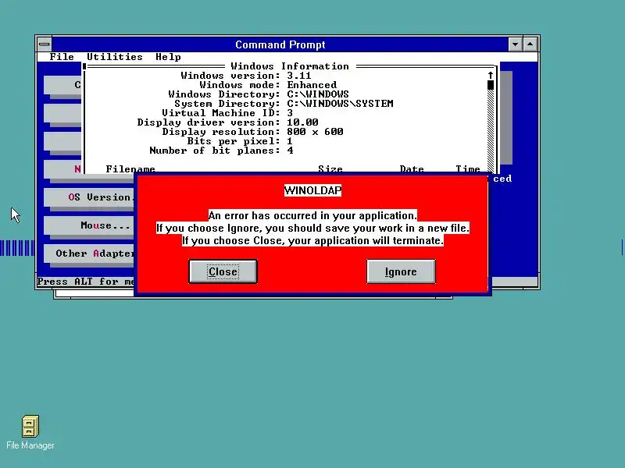The image size is (625, 468).
Task: Click the Time column header
Action: pos(468,169)
